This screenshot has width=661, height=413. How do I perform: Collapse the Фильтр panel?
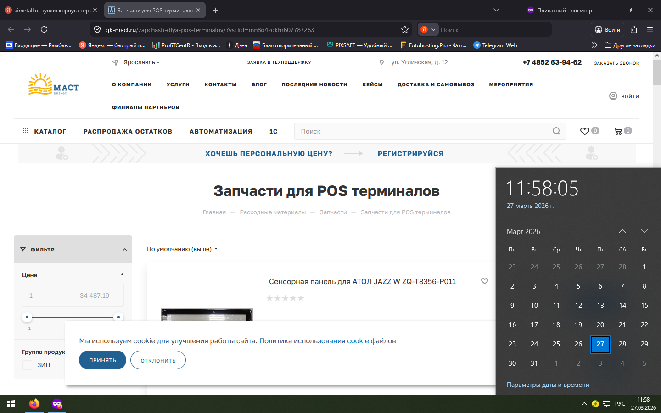click(124, 250)
